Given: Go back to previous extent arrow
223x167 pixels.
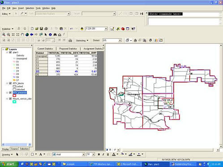Looking at the screenshot, I should (32, 34).
